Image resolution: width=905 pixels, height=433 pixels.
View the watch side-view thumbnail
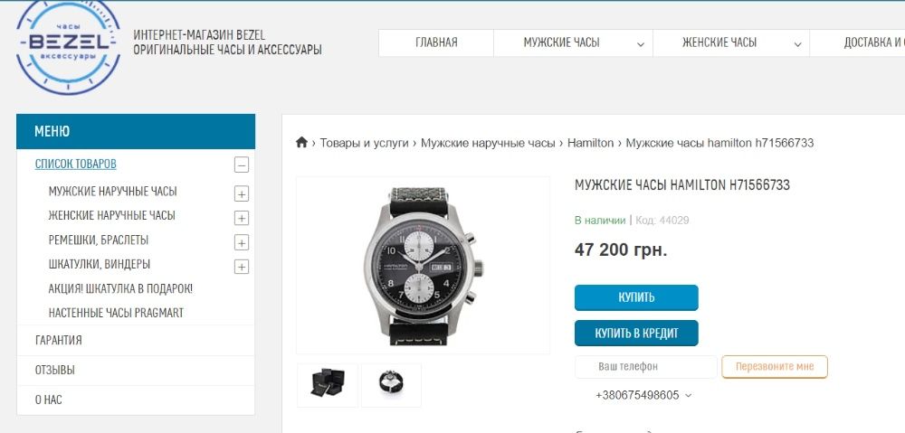(391, 385)
